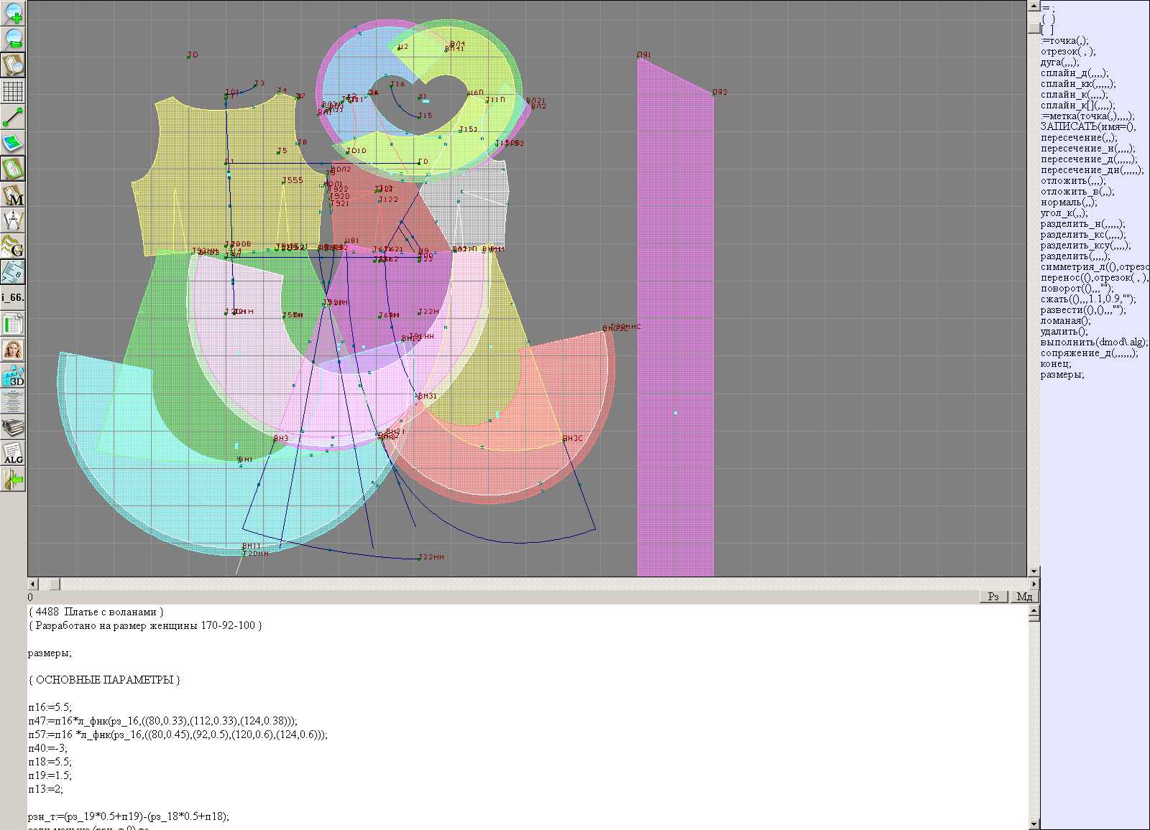Select the line segment tool icon
Screen dimensions: 1150x830
pos(13,117)
